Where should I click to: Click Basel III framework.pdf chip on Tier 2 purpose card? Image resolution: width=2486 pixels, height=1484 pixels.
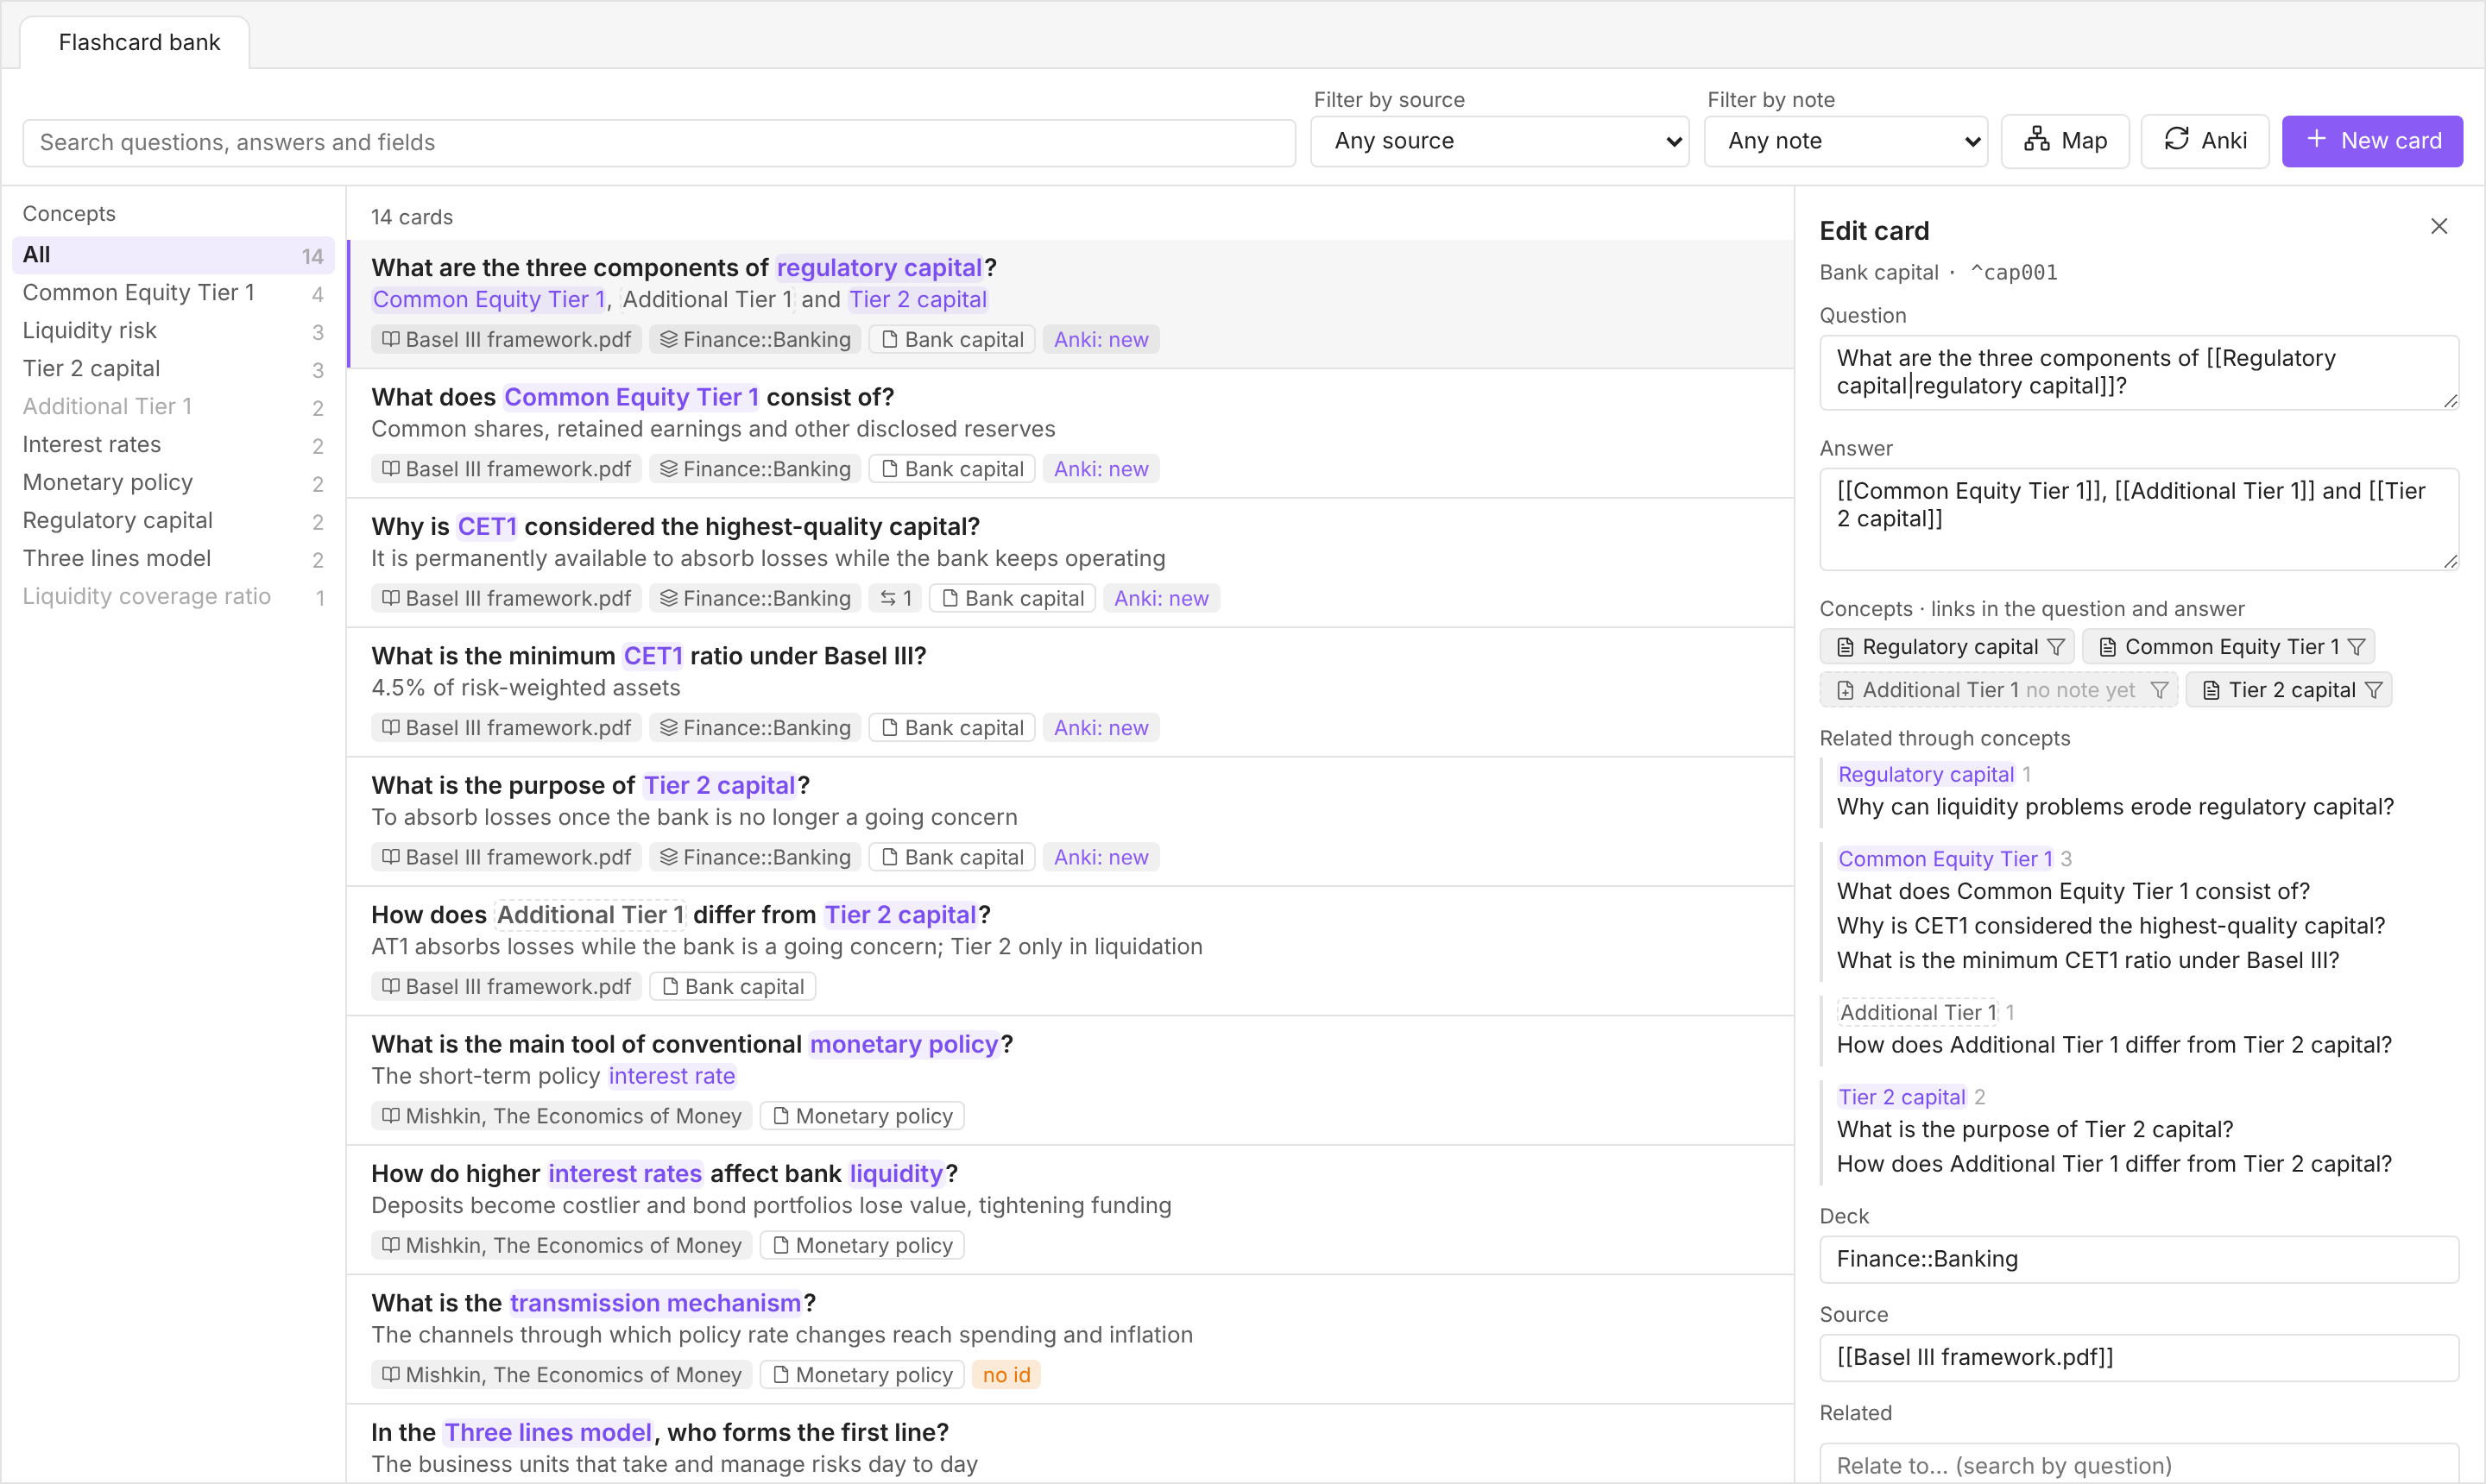coord(506,857)
